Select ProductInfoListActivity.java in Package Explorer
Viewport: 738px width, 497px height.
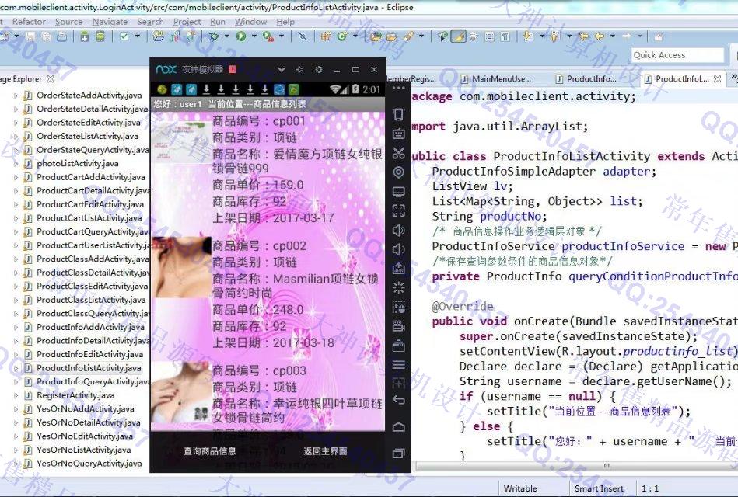[x=89, y=368]
